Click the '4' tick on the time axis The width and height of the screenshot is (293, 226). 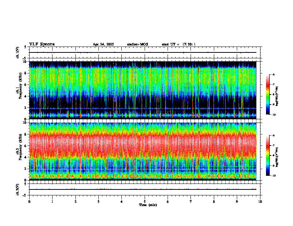tap(122, 202)
